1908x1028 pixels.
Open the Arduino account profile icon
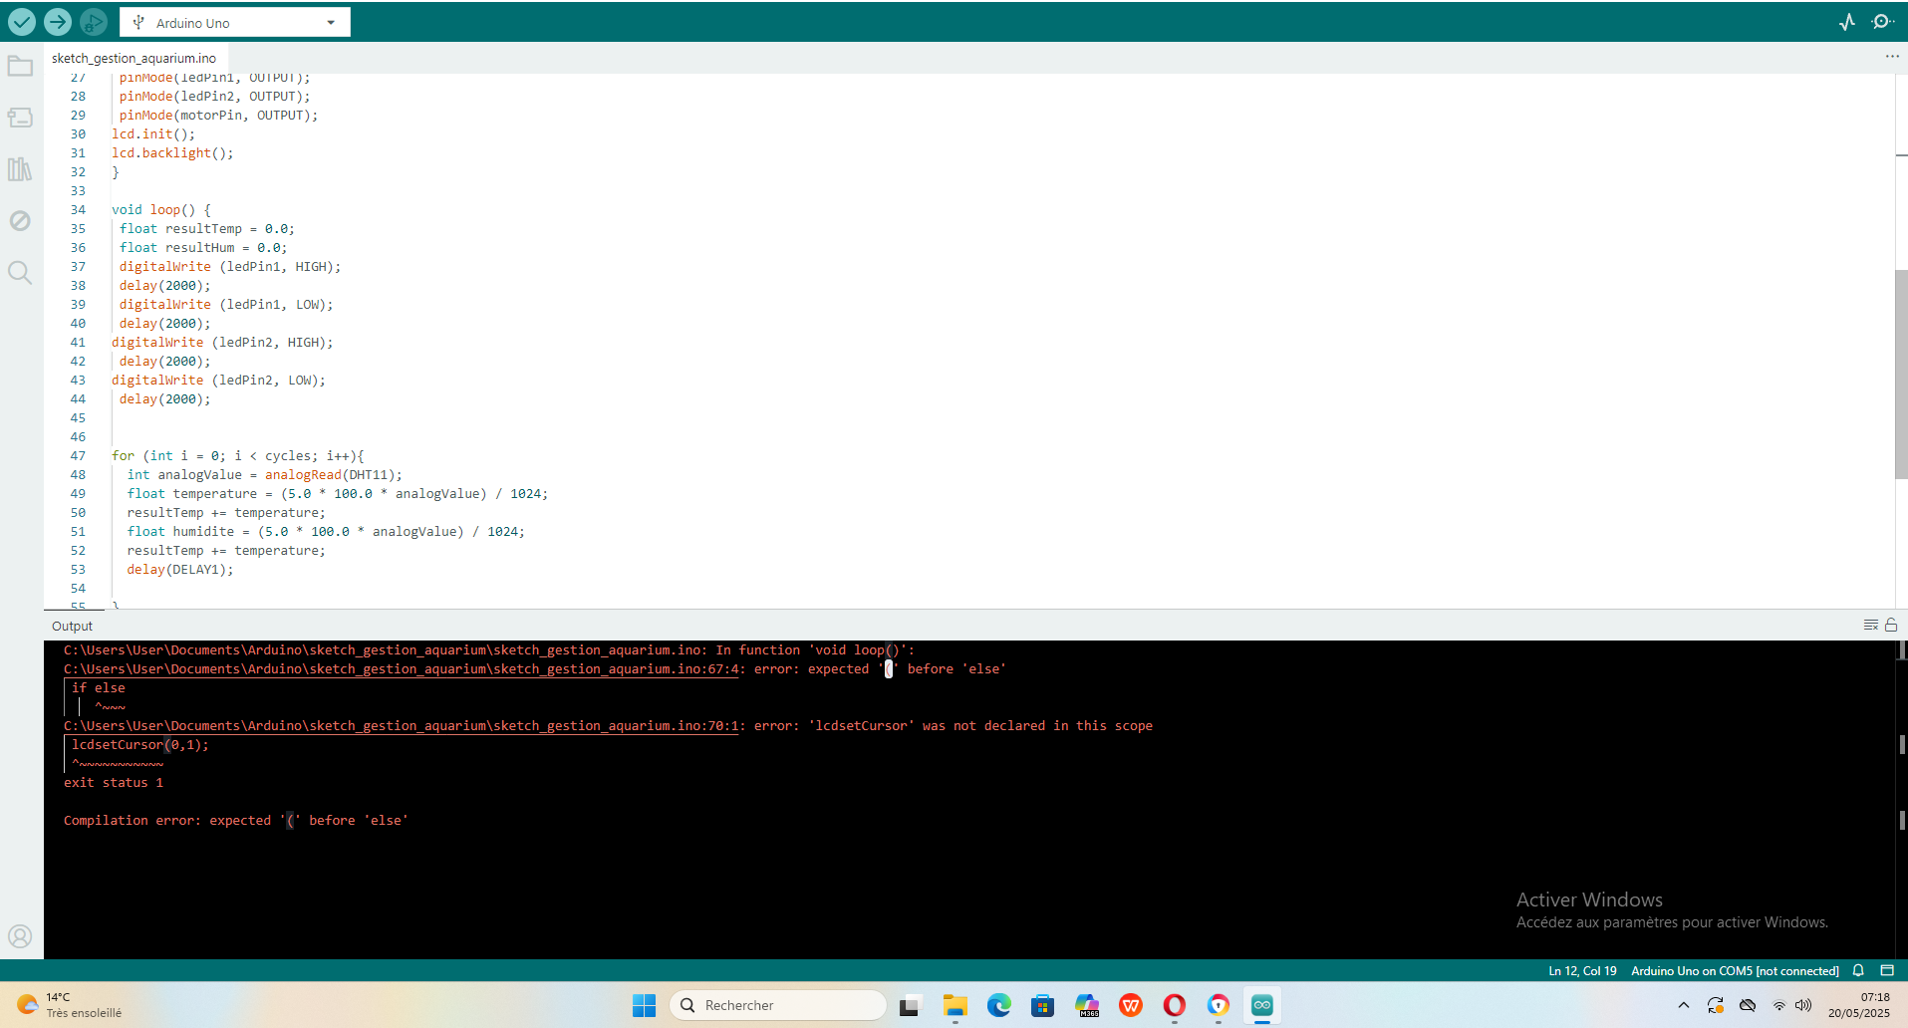[x=20, y=936]
